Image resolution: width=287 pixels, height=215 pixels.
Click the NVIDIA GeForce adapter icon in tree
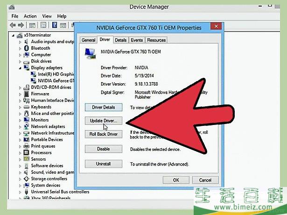[33, 81]
